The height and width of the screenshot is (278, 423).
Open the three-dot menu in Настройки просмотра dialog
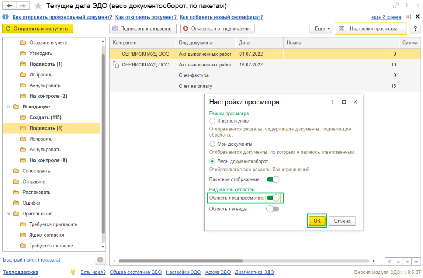[333, 102]
